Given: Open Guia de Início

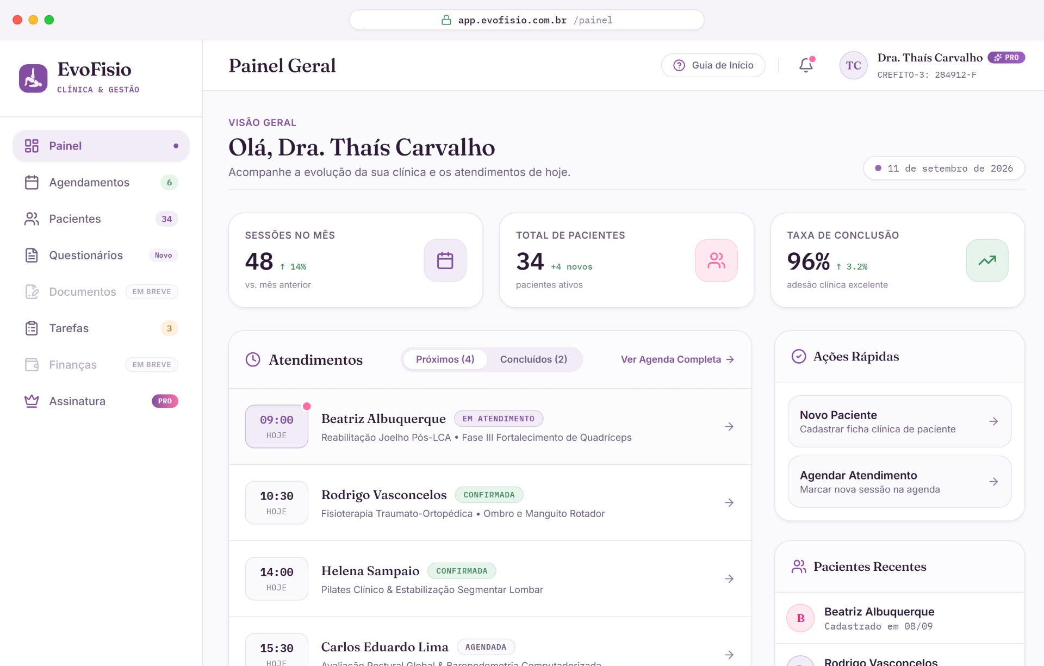Looking at the screenshot, I should 713,65.
